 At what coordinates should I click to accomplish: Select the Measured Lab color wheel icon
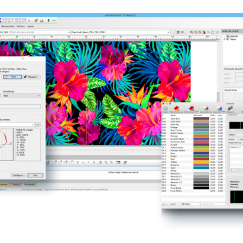(205, 109)
